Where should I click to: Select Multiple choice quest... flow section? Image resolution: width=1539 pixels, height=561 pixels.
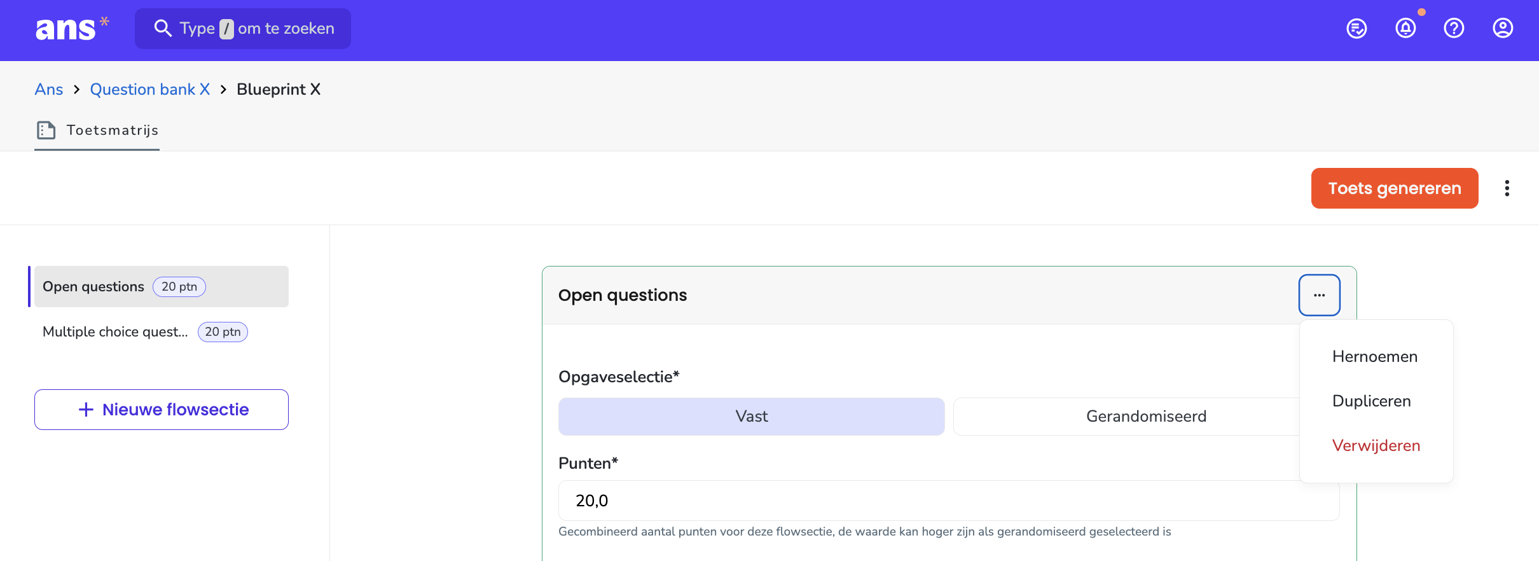(162, 332)
